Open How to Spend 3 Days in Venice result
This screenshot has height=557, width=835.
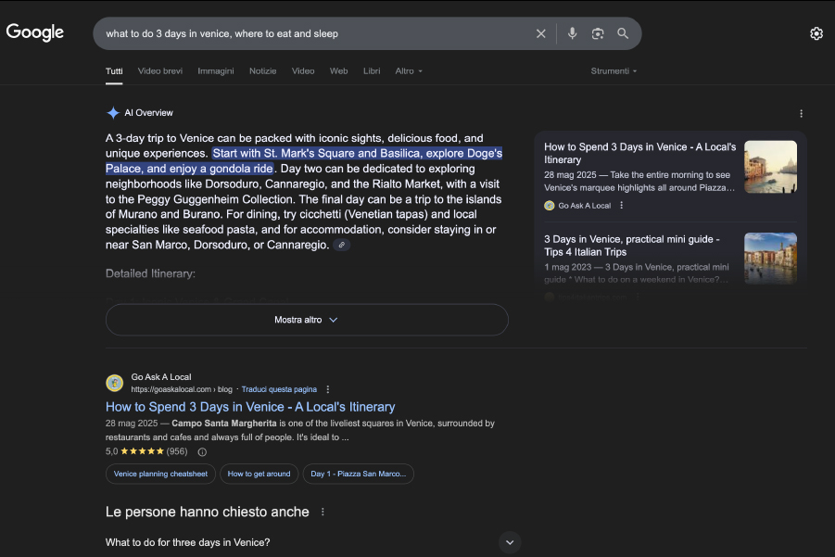coord(250,407)
